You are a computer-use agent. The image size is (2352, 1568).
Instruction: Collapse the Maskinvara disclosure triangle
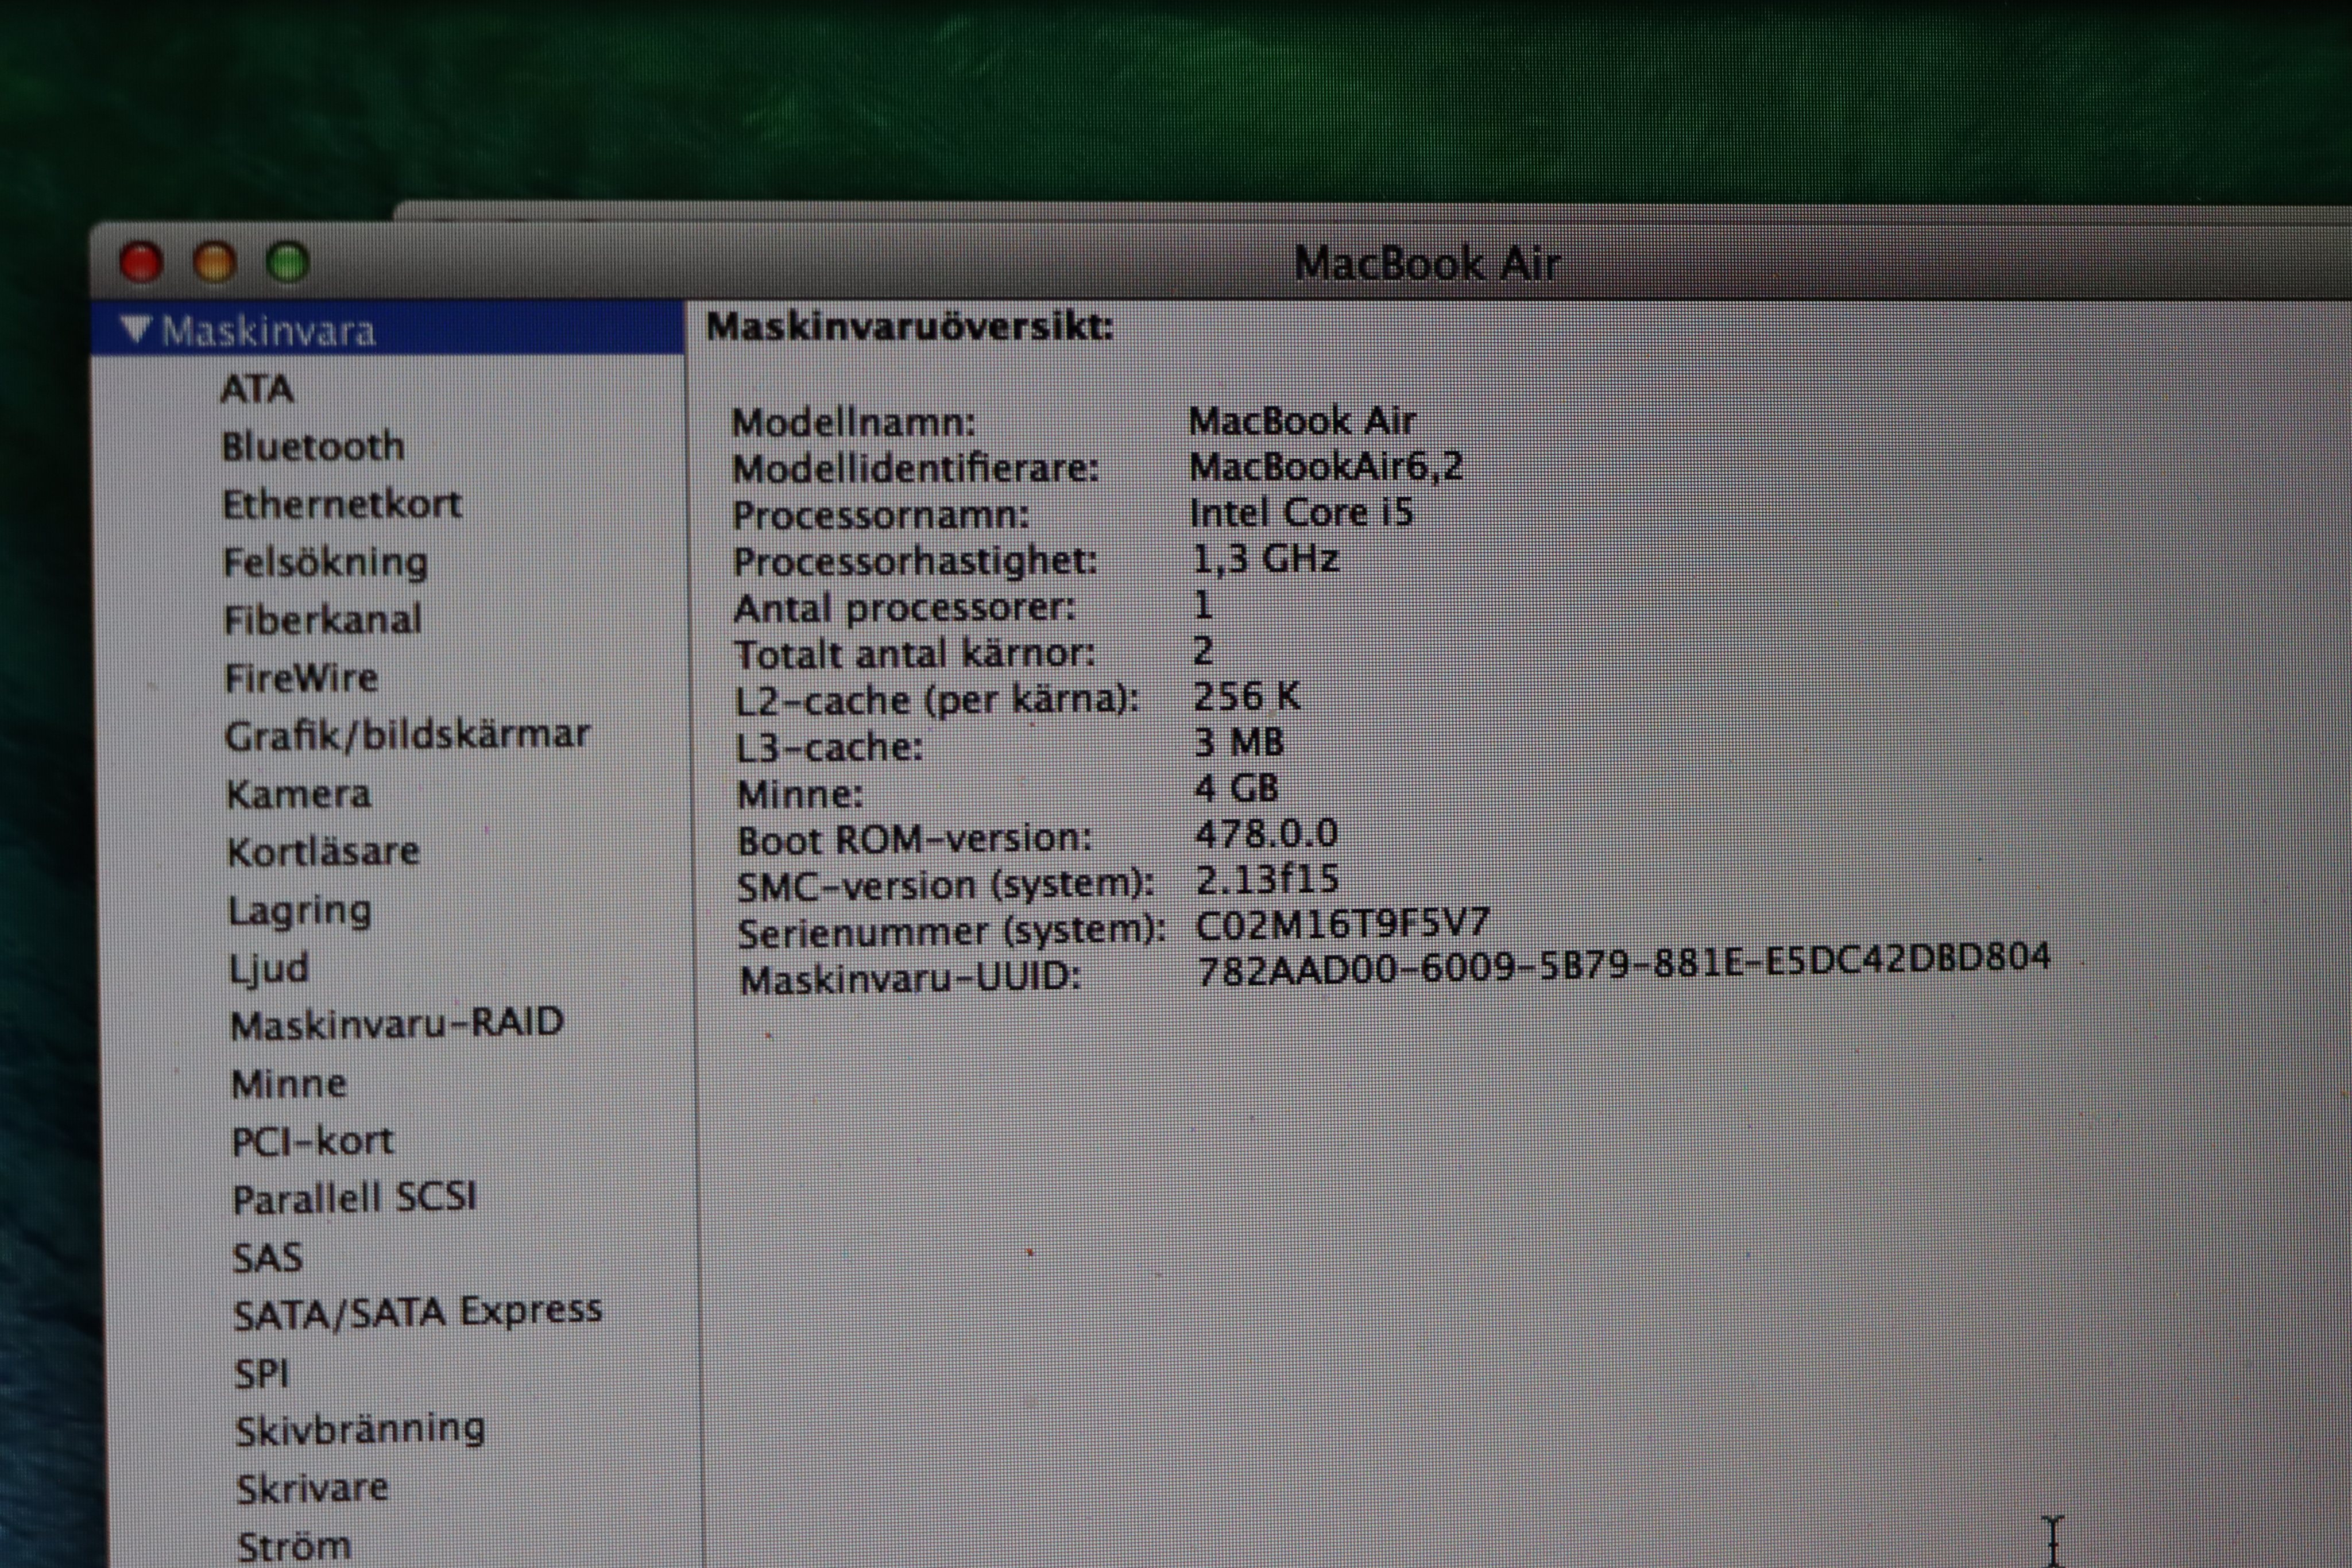136,329
